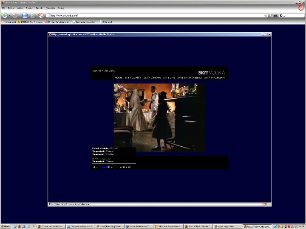The height and width of the screenshot is (229, 306).
Task: Open the SKYY LINE section
Action: click(x=169, y=78)
